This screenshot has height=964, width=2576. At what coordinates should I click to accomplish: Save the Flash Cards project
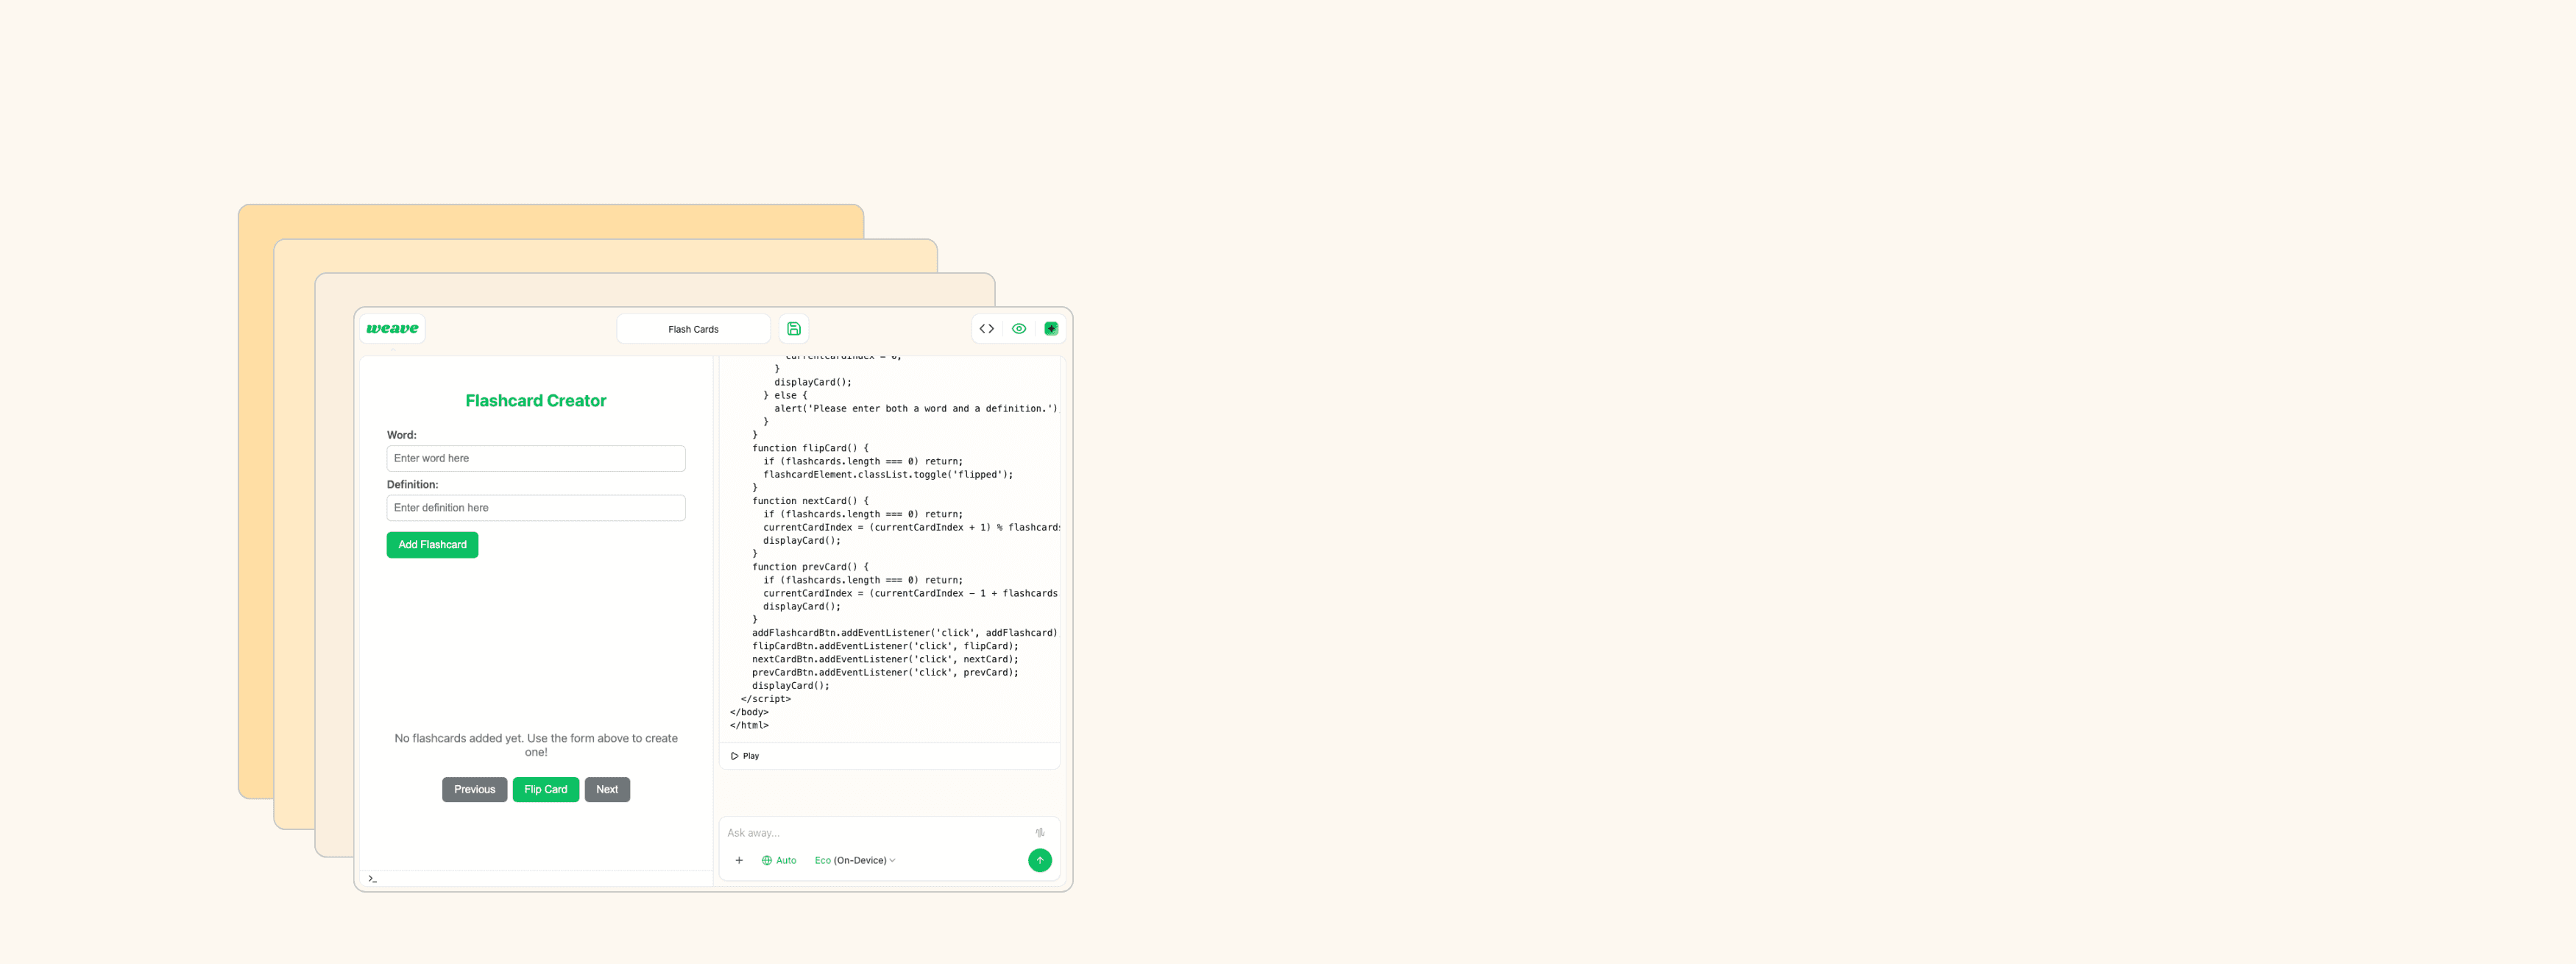coord(793,328)
